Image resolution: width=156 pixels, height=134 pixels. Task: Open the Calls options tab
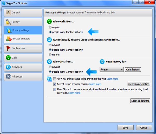coord(23,58)
